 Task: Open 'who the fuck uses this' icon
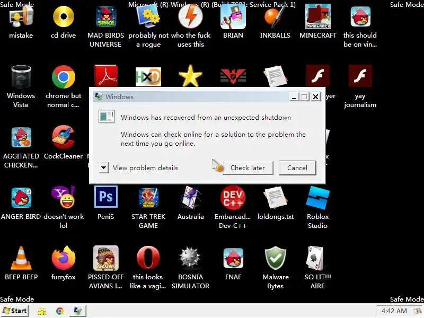tap(191, 16)
